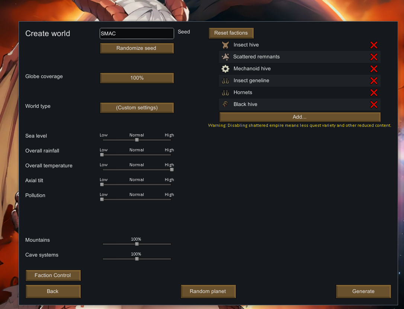Click the Globe coverage label
The width and height of the screenshot is (404, 309).
[x=44, y=77]
